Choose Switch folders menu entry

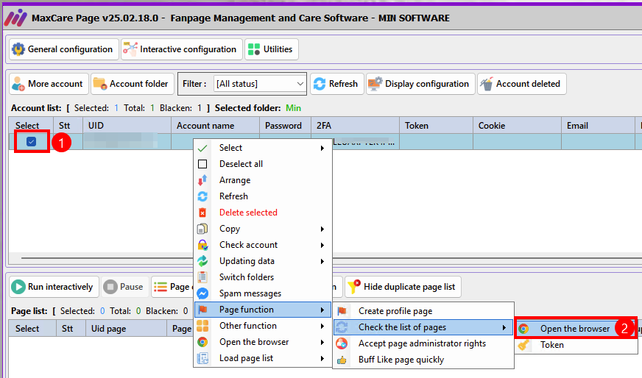point(262,277)
